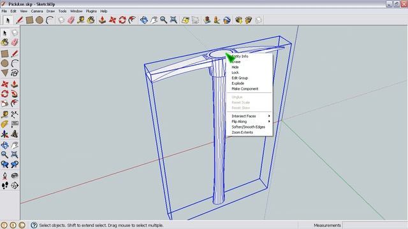Open Preview in Google Earth
The width and height of the screenshot is (408, 229).
(227, 20)
